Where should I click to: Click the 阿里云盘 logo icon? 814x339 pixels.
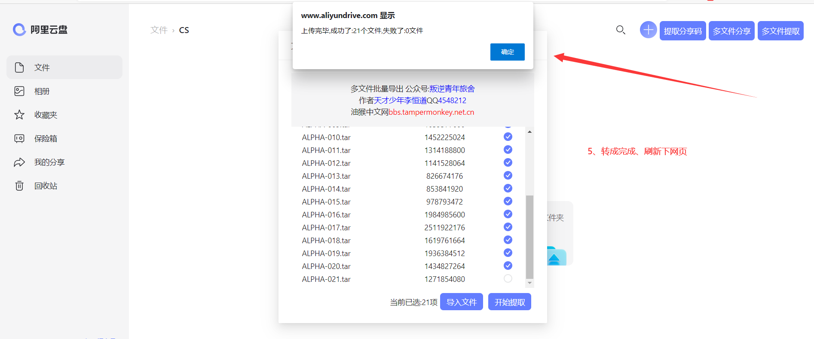[x=19, y=30]
